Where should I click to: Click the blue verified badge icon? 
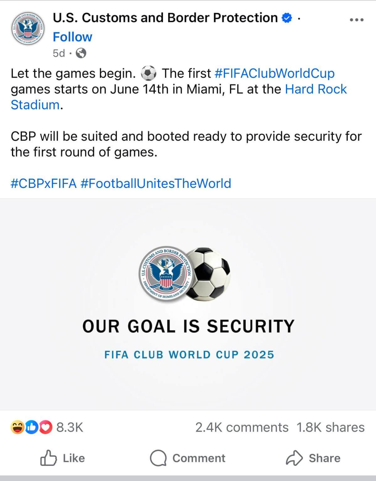(287, 18)
